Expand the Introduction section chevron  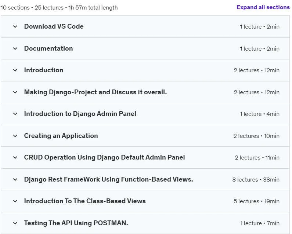(x=15, y=70)
